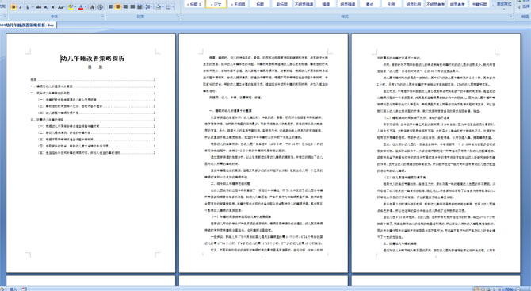531x291 pixels.
Task: Align text to the left
Action: tap(110, 6)
